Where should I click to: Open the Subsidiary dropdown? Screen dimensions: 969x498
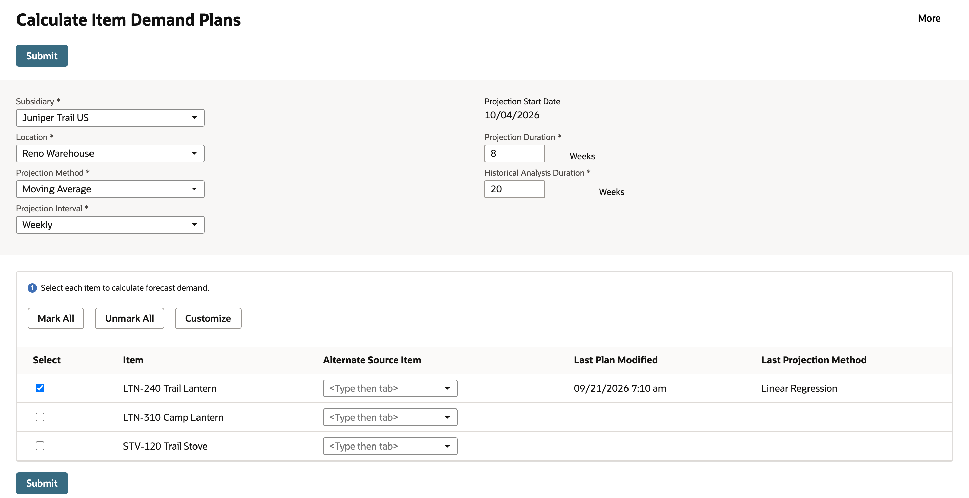(110, 118)
